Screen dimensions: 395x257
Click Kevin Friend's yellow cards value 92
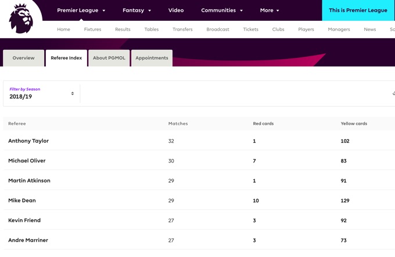(343, 220)
